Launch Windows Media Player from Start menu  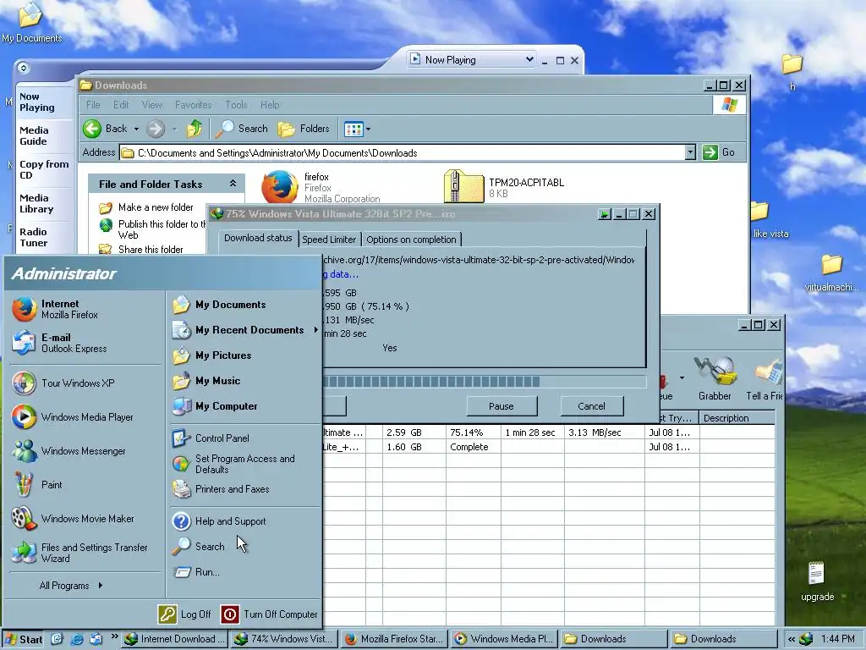click(x=73, y=416)
